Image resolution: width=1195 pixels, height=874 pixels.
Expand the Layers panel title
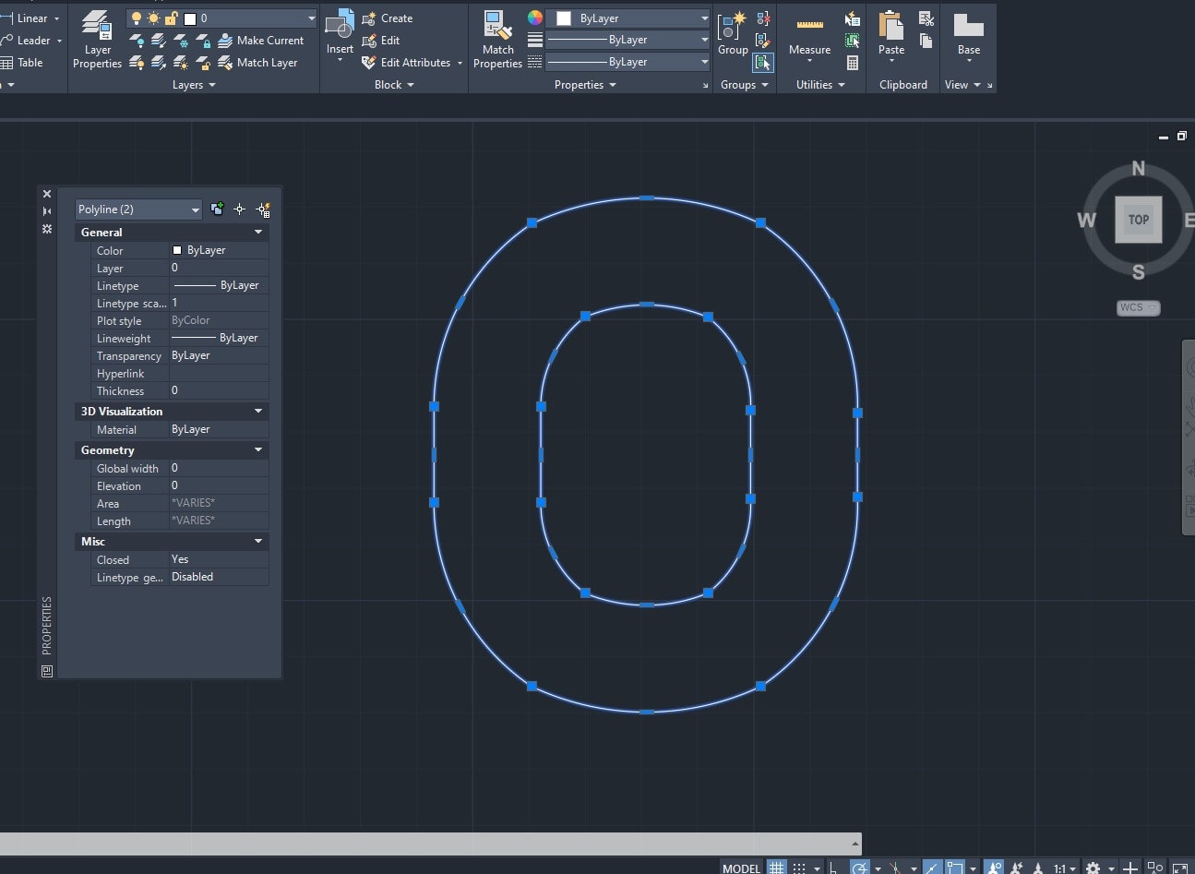tap(194, 85)
